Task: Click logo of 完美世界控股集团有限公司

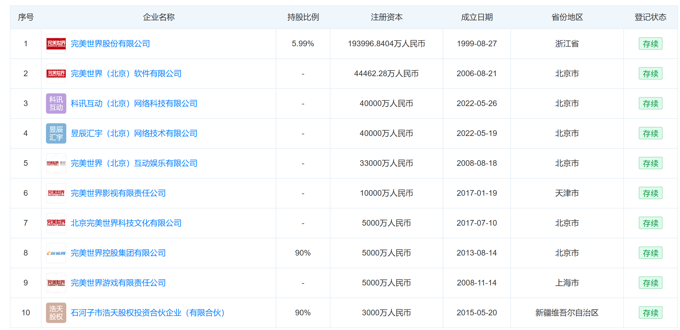Action: point(56,253)
